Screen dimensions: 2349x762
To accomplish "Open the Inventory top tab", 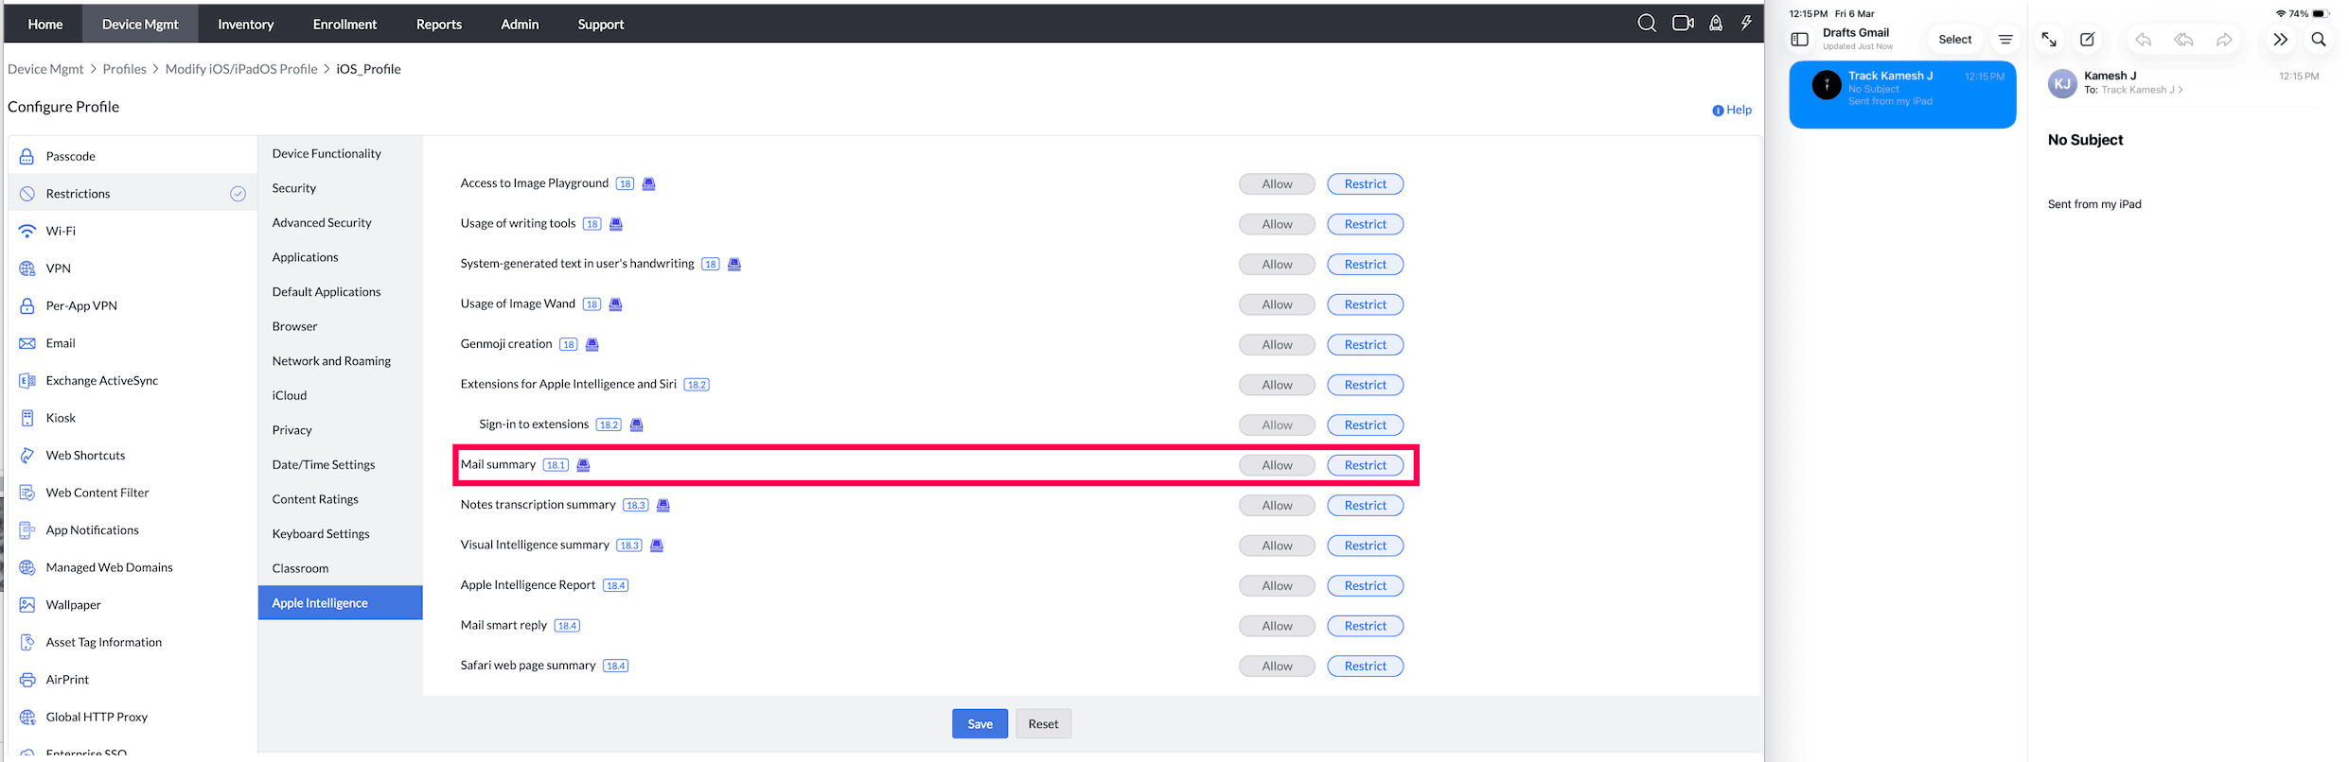I will [x=245, y=24].
